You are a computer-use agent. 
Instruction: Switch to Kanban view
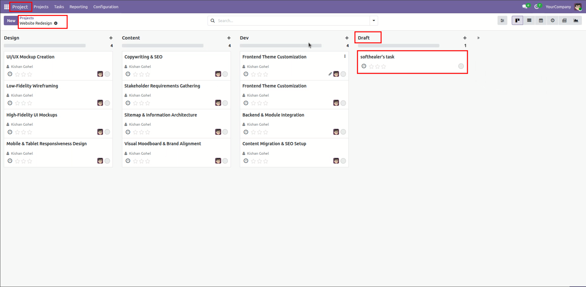coord(517,20)
